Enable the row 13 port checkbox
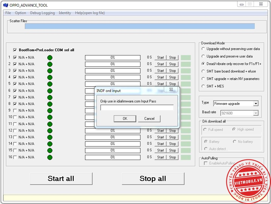Image resolution: width=271 pixels, height=204 pixels. pos(15,137)
